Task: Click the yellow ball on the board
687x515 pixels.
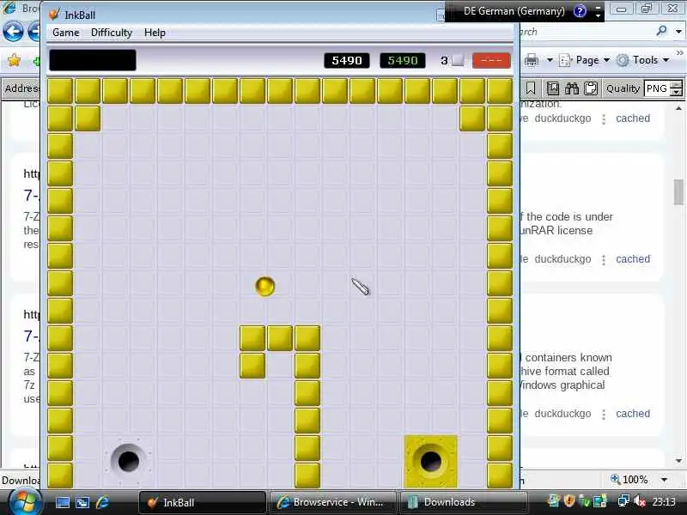Action: click(x=264, y=287)
